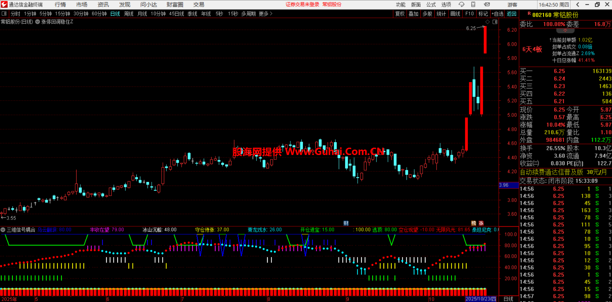Click the 2025/10/23 date marker on timeline

[x=480, y=299]
